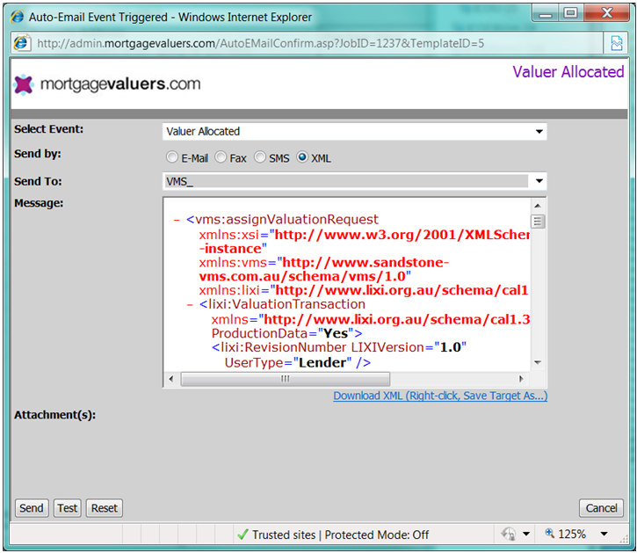Click the Attachment(s) label
Viewport: 637px width, 553px height.
point(54,415)
